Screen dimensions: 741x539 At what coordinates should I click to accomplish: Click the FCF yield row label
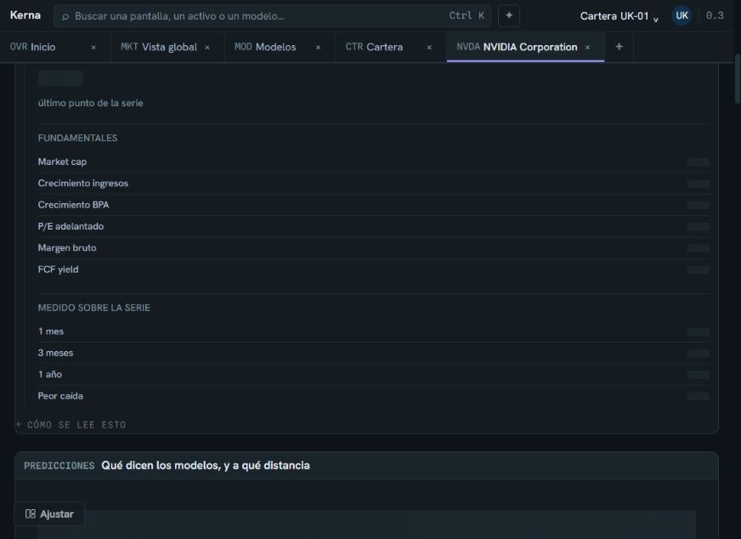(58, 269)
